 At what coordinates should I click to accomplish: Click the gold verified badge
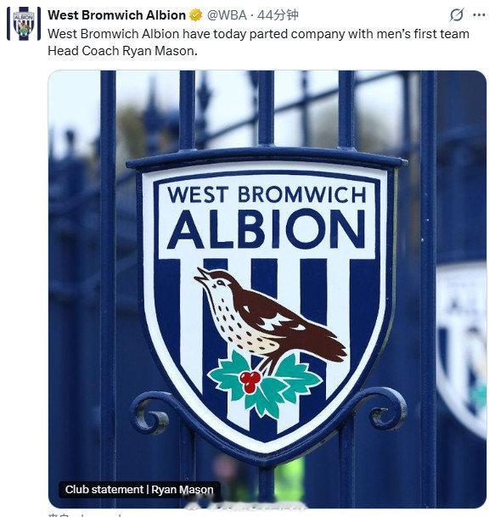click(x=195, y=14)
